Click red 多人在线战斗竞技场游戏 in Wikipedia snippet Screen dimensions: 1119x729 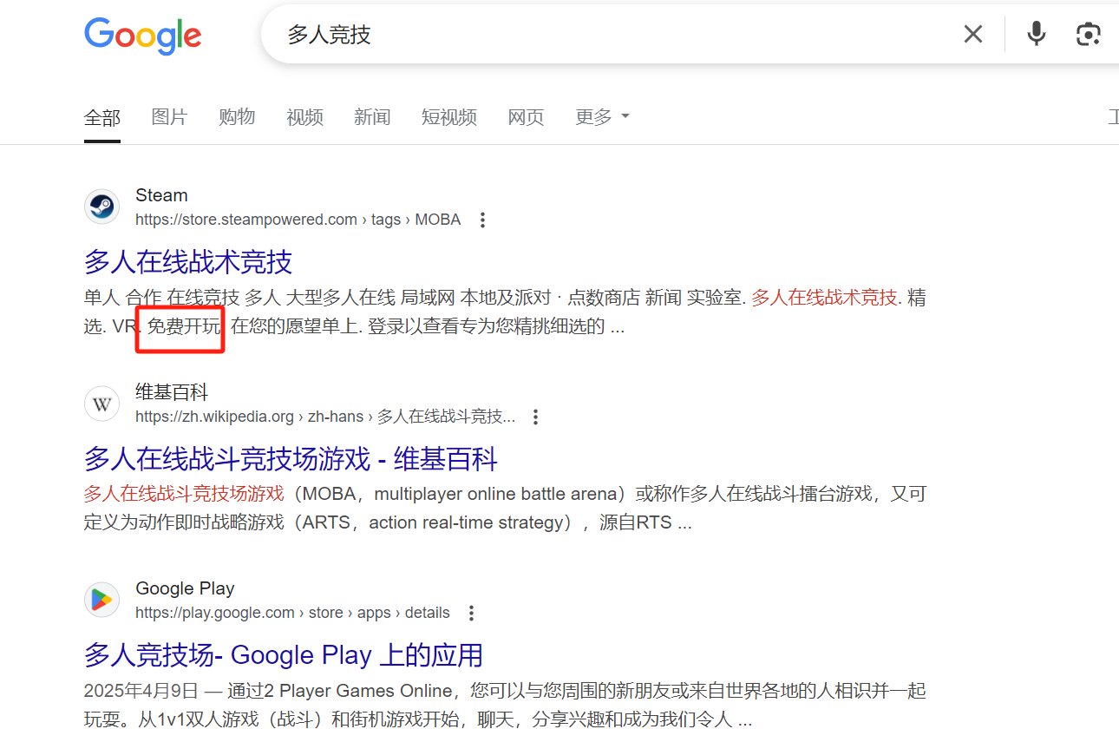click(x=184, y=494)
